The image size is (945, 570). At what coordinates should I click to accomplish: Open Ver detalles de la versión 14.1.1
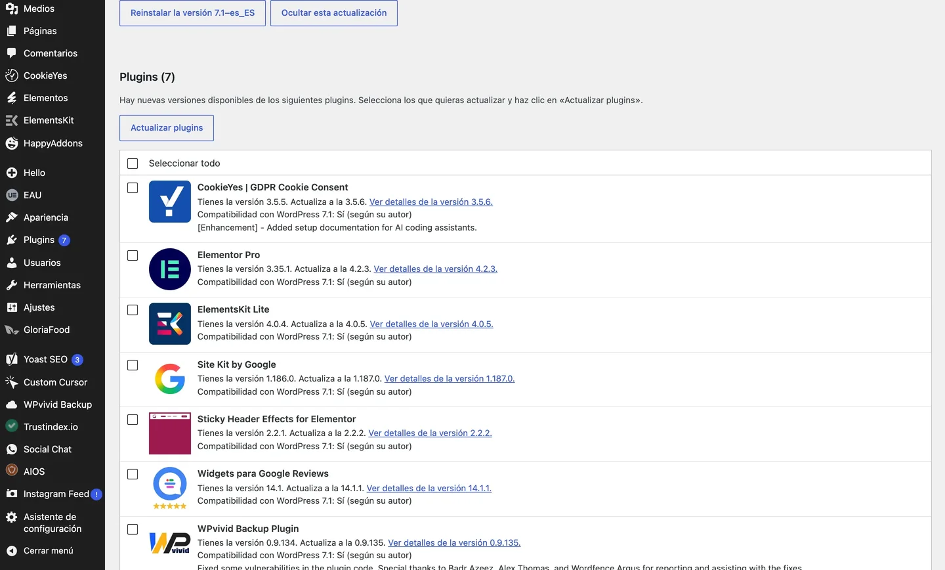coord(429,489)
